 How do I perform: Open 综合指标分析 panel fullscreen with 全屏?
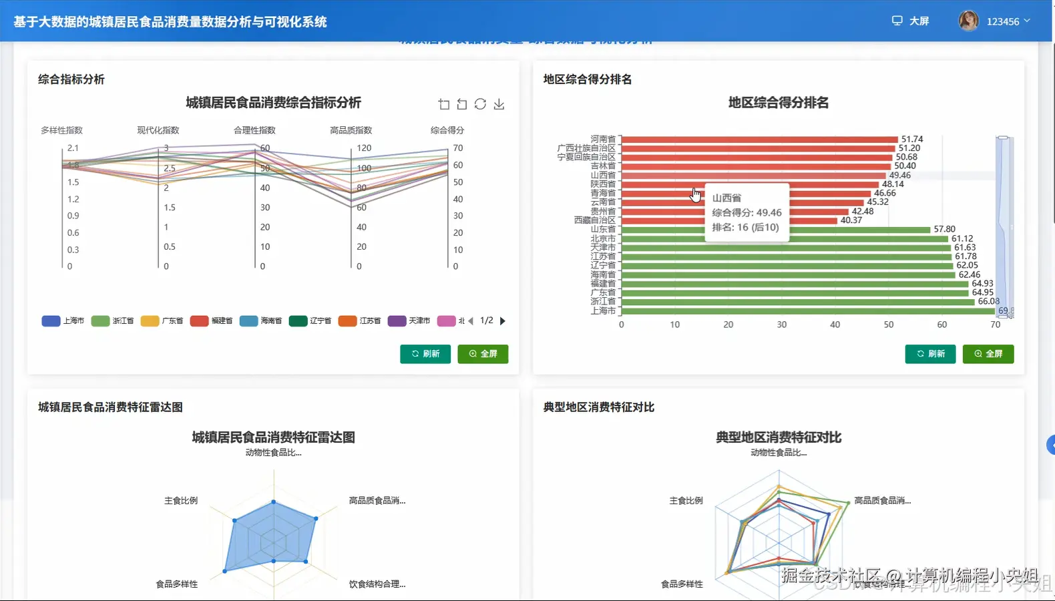483,354
